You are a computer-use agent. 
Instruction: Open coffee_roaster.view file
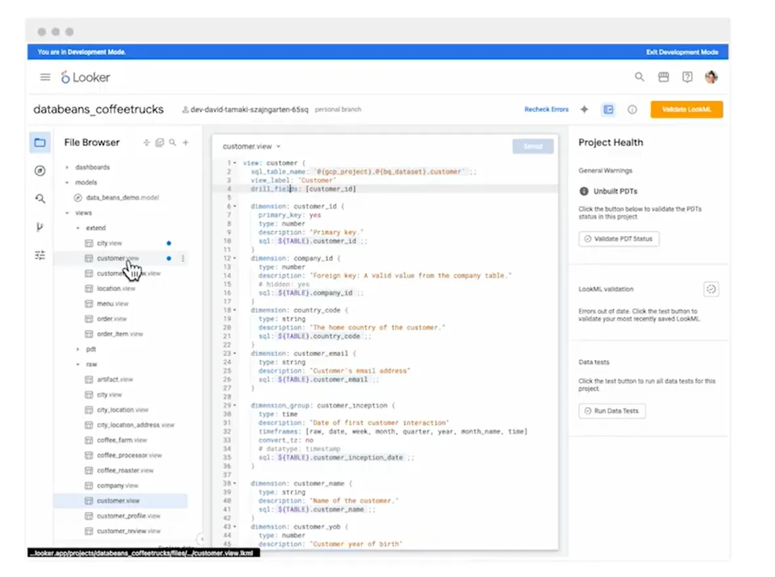tap(125, 471)
